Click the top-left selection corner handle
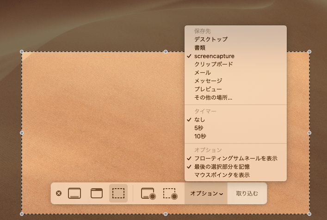 22,52
